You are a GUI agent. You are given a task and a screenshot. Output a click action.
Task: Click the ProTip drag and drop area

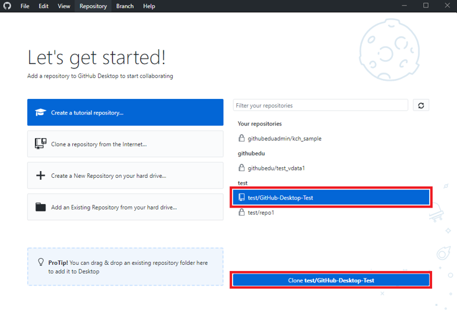[x=126, y=267]
